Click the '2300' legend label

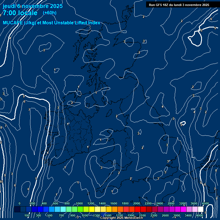(154, 215)
